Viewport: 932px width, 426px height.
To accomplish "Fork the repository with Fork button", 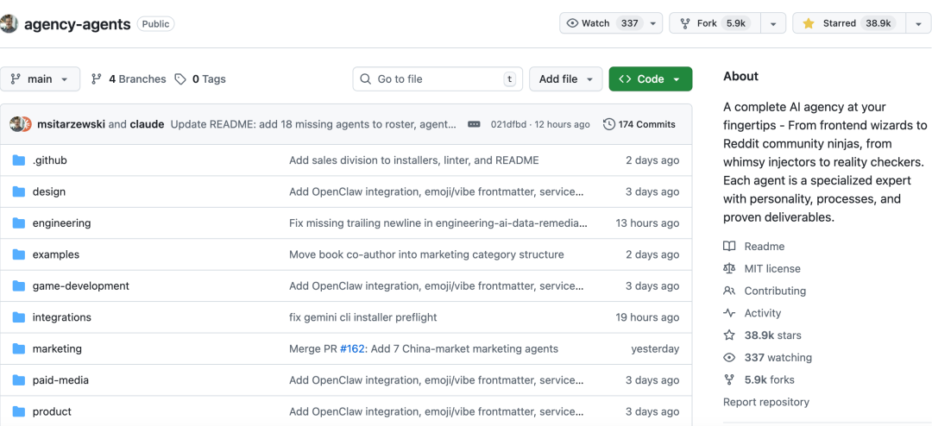I will (715, 23).
